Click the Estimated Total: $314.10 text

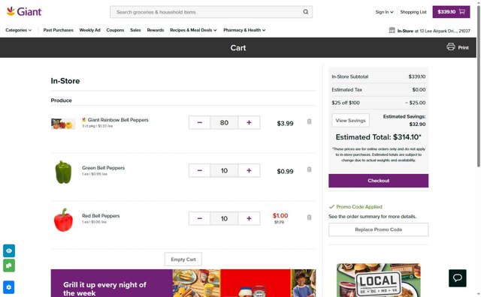378,137
